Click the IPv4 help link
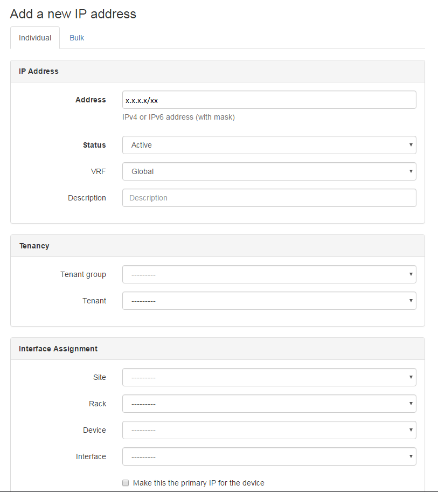 click(x=129, y=116)
